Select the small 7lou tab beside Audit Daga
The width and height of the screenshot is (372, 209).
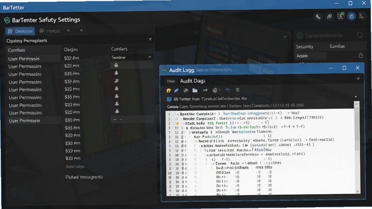(171, 82)
